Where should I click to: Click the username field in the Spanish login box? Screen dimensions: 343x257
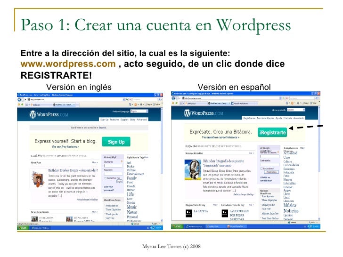[269, 156]
